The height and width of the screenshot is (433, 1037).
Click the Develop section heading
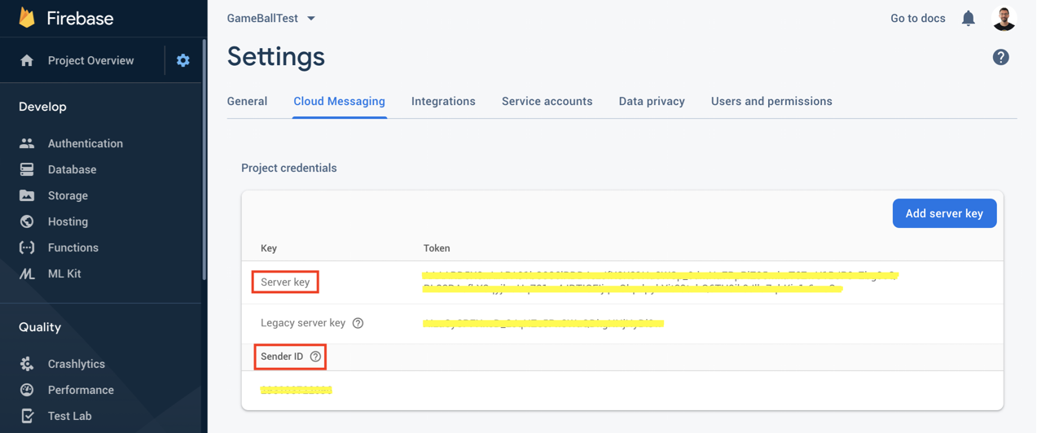[42, 107]
